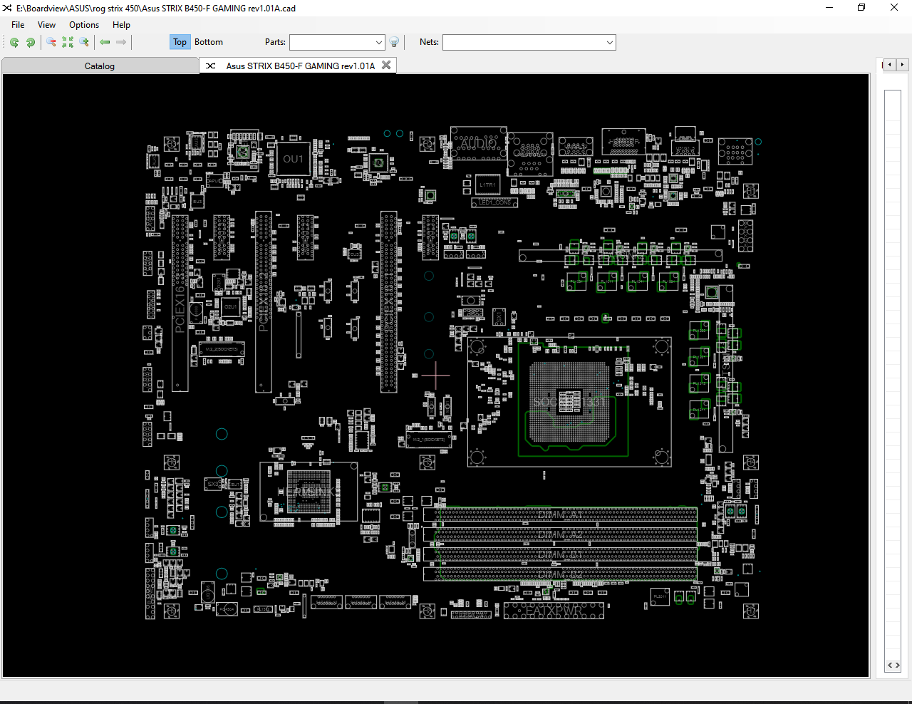Close the Asus STRIX B450-F tab
The image size is (912, 704).
pyautogui.click(x=386, y=65)
